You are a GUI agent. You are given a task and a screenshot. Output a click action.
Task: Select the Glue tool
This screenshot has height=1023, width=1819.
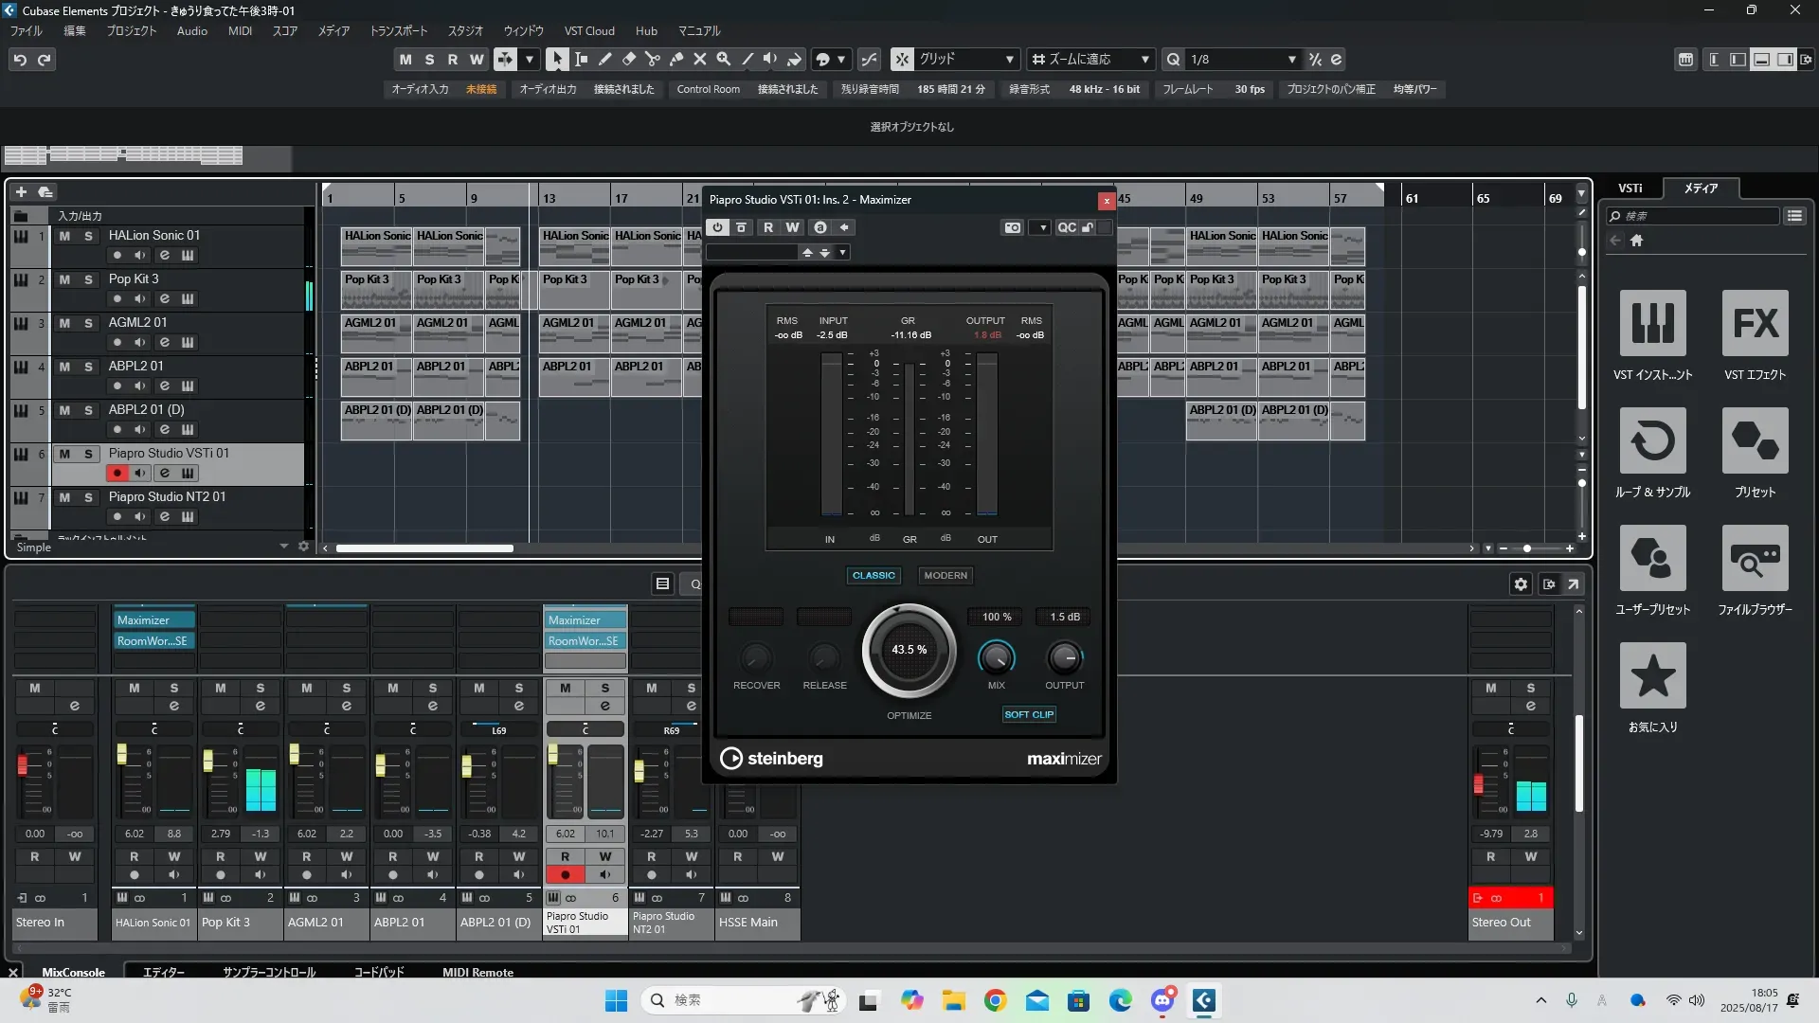click(x=675, y=59)
